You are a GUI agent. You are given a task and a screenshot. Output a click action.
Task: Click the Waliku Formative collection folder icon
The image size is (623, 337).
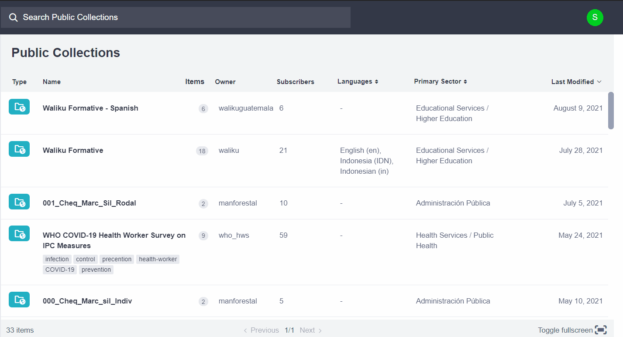[x=19, y=149]
